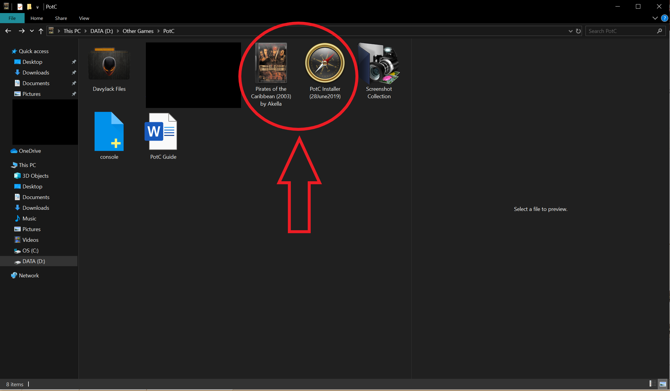Viewport: 670px width, 391px height.
Task: Open the Screenshot Collection folder
Action: click(379, 71)
